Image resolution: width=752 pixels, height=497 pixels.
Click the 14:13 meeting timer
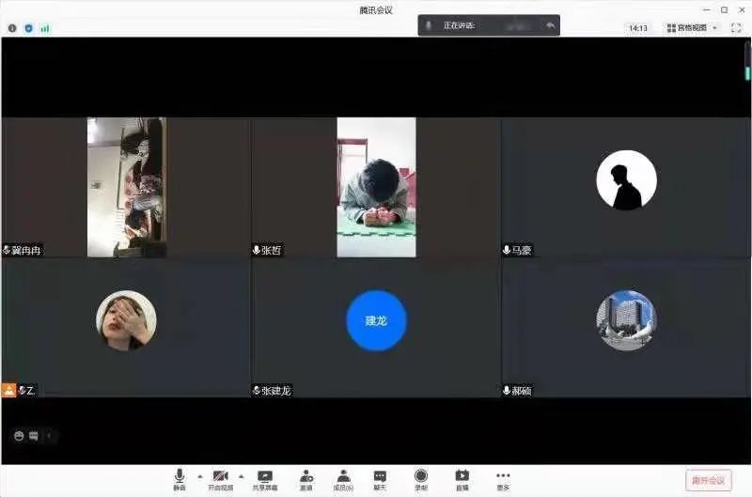click(638, 28)
